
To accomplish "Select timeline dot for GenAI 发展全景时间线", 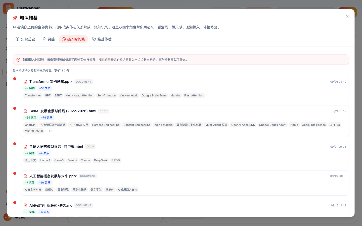I will [15, 108].
